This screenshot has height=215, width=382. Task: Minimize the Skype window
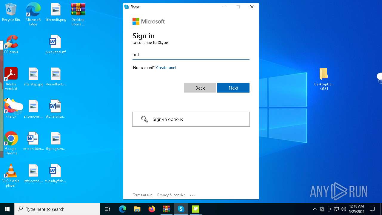(x=225, y=7)
